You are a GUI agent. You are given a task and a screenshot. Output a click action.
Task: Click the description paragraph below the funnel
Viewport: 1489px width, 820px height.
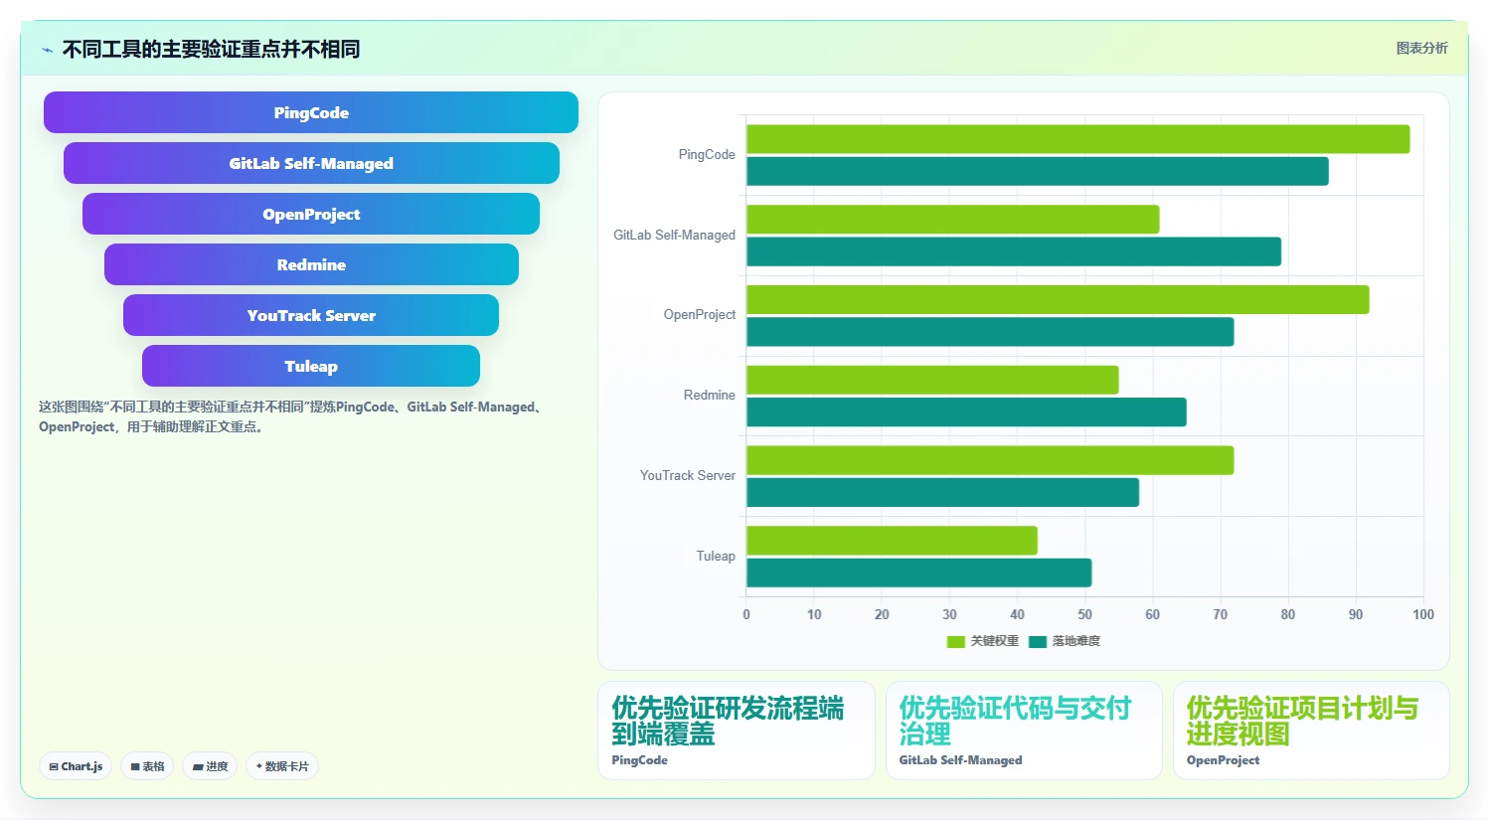(291, 416)
